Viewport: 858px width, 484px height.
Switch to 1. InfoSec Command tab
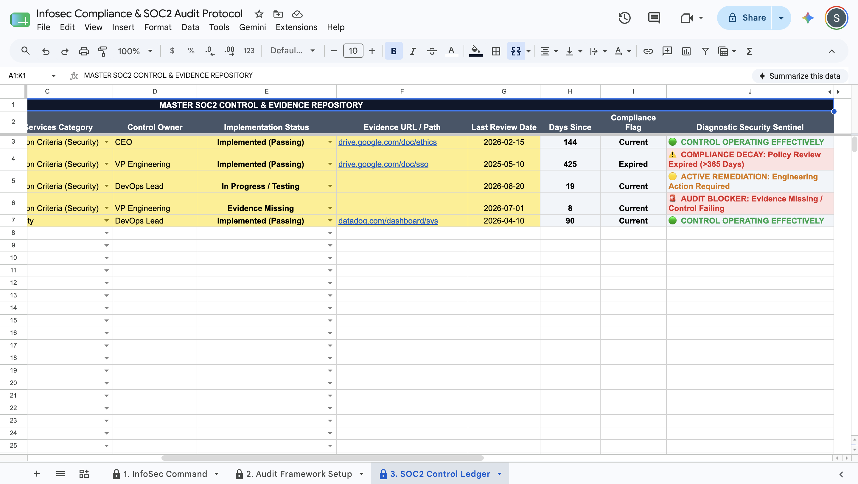(x=166, y=474)
